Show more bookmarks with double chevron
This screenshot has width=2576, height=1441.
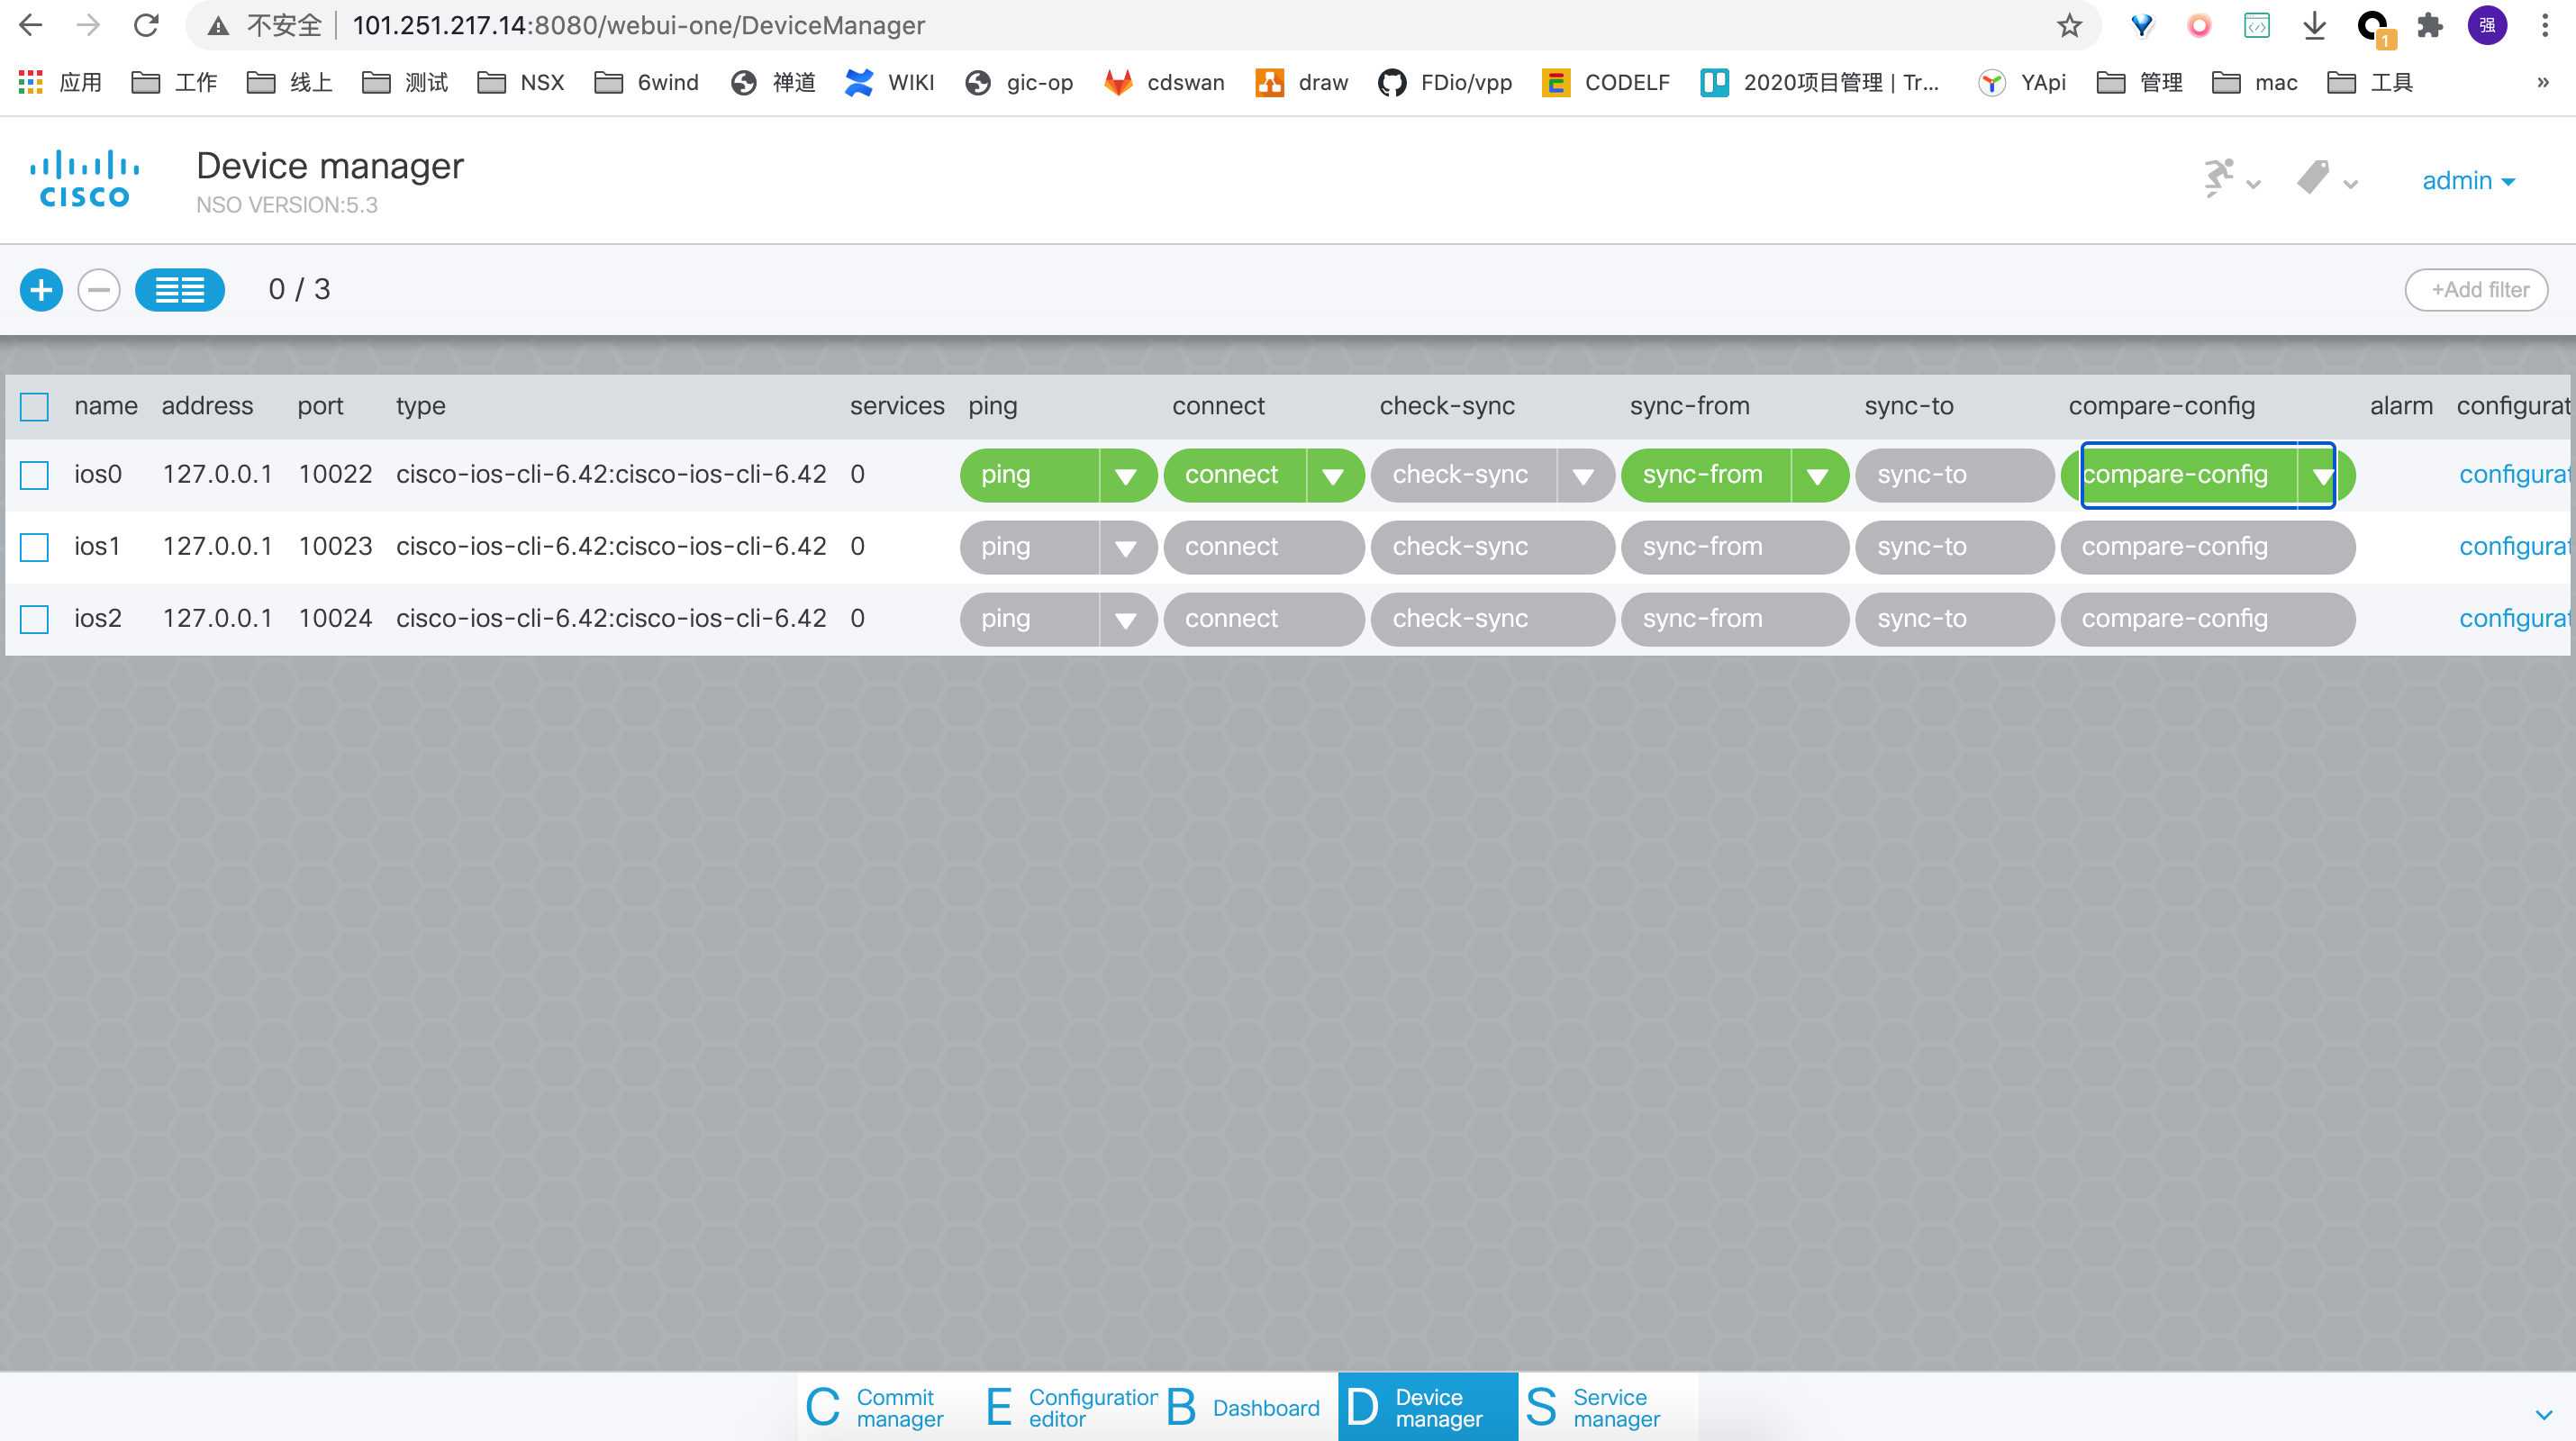click(x=2543, y=82)
